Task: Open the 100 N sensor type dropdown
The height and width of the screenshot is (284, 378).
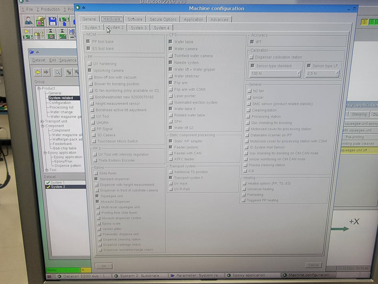Action: [275, 73]
